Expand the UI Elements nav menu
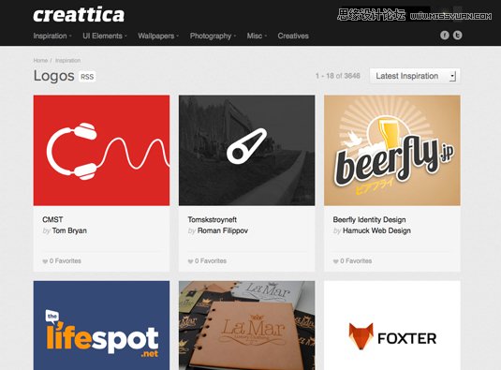The width and height of the screenshot is (501, 370). coord(105,36)
